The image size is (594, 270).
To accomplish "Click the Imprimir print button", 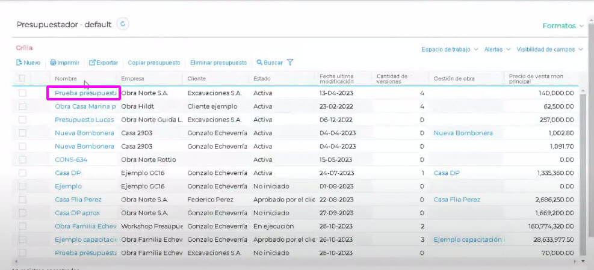I will (x=65, y=63).
